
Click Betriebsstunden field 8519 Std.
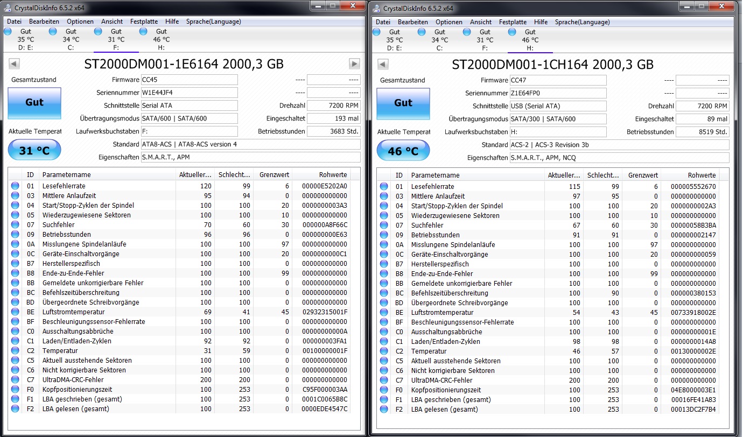click(x=703, y=132)
